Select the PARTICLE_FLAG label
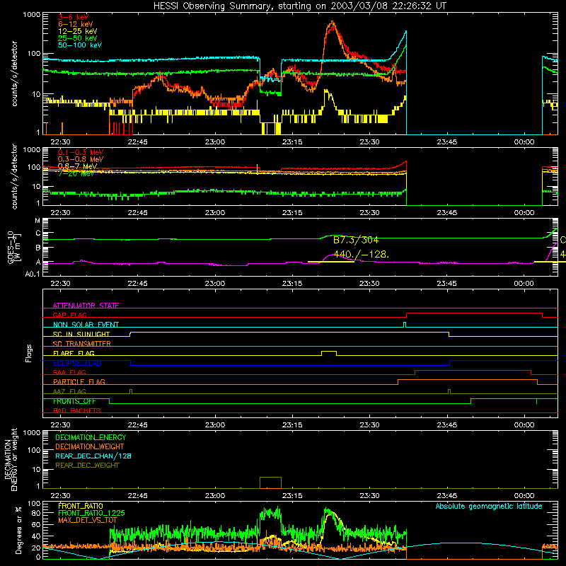 (x=79, y=381)
